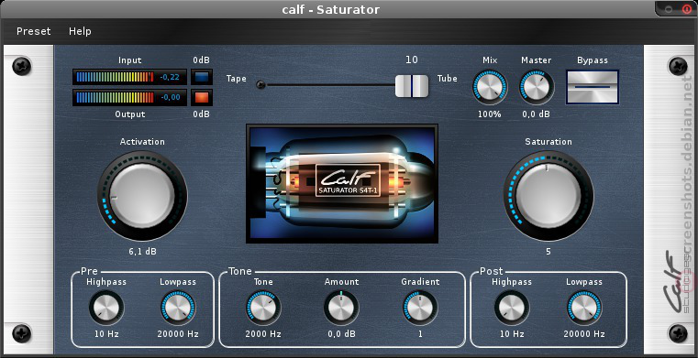The width and height of the screenshot is (698, 358).
Task: Click the Pre Lowpass knob
Action: (x=178, y=308)
